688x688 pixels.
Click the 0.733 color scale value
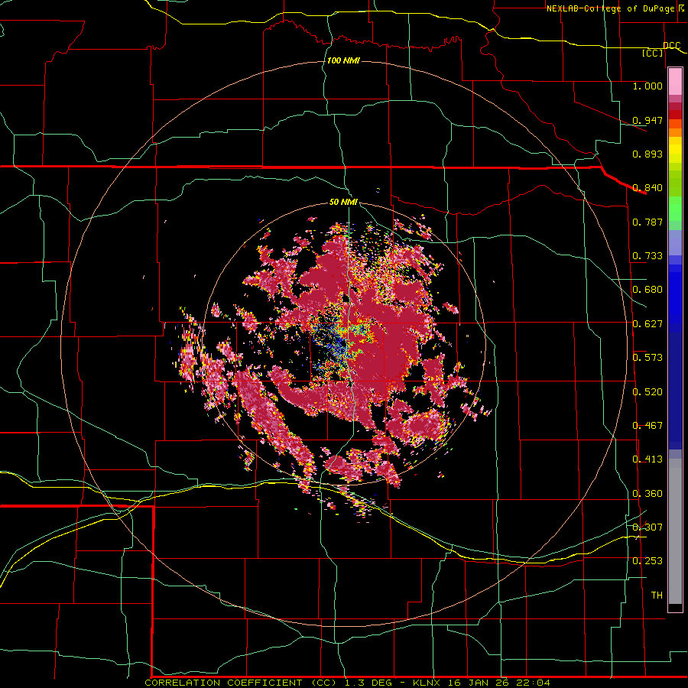pyautogui.click(x=647, y=256)
